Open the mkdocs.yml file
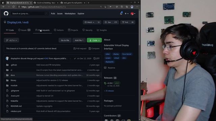The width and height of the screenshot is (216, 121). click(16, 111)
